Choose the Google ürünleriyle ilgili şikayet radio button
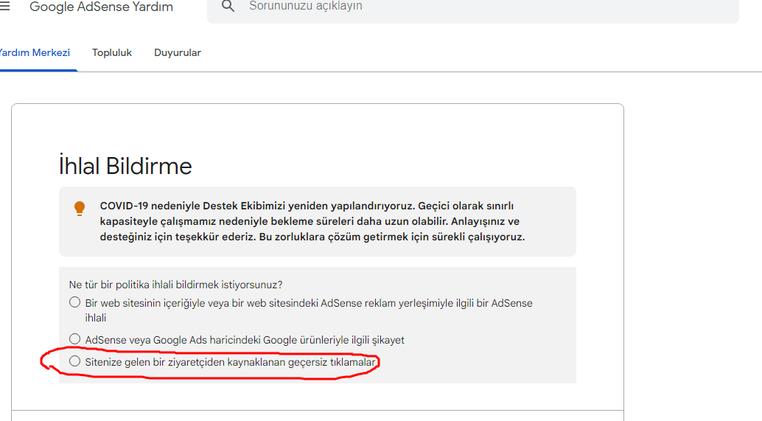 pyautogui.click(x=75, y=339)
